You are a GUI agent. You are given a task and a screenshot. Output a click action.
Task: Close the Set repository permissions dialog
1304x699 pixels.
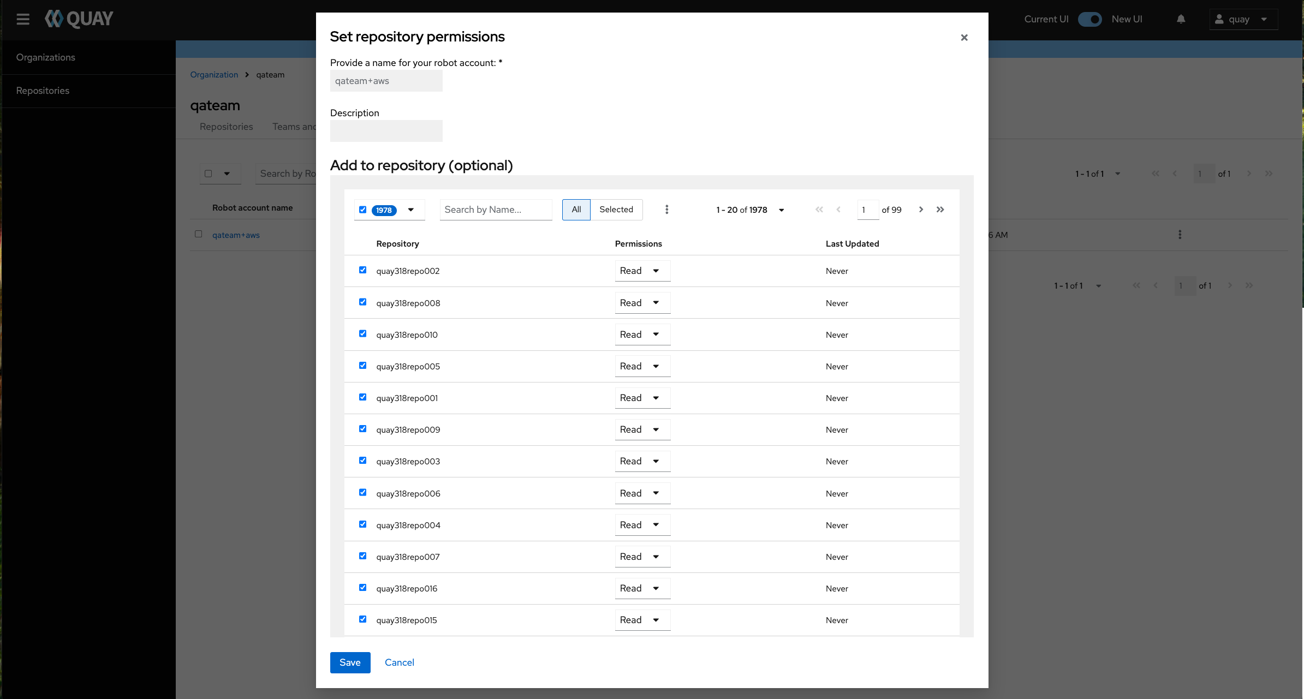pyautogui.click(x=964, y=38)
